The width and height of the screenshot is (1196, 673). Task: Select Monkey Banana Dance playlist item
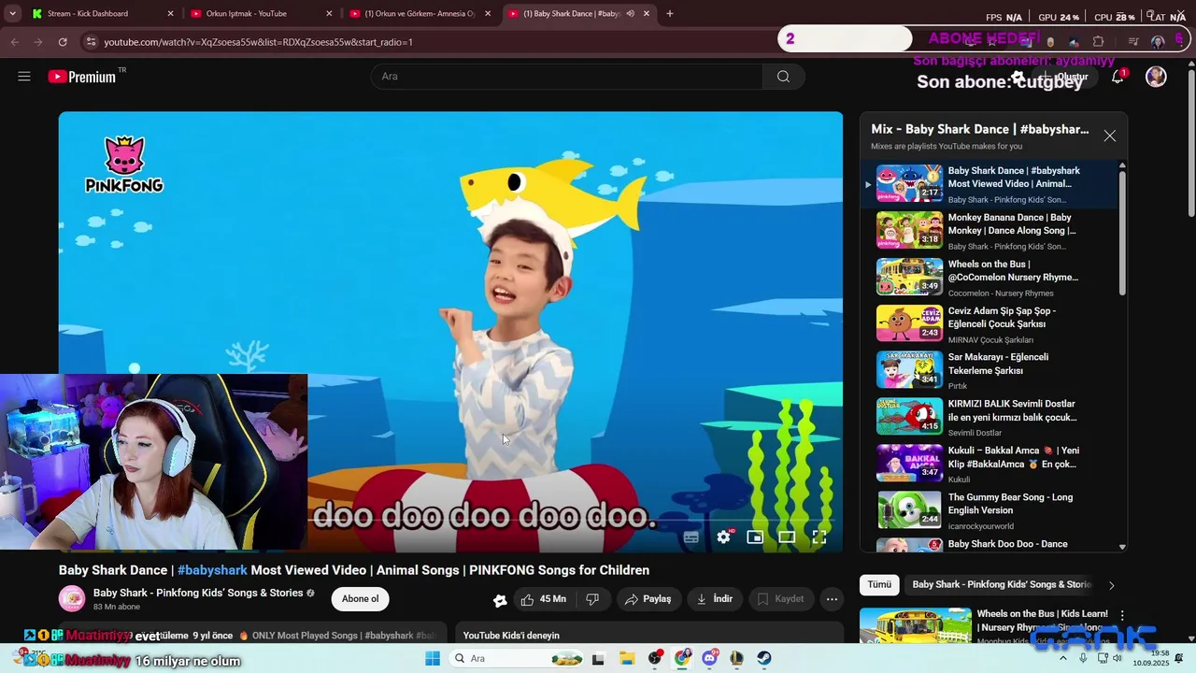pos(990,231)
